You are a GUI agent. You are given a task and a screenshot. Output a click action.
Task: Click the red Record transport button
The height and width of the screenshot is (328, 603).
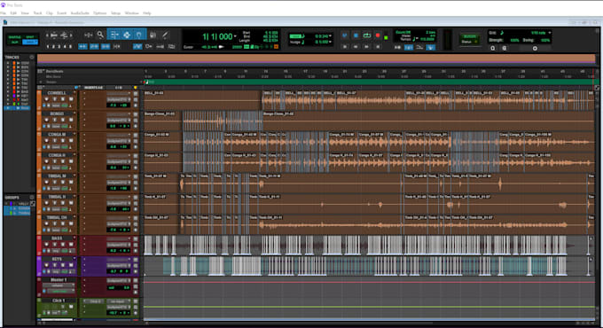click(x=378, y=35)
